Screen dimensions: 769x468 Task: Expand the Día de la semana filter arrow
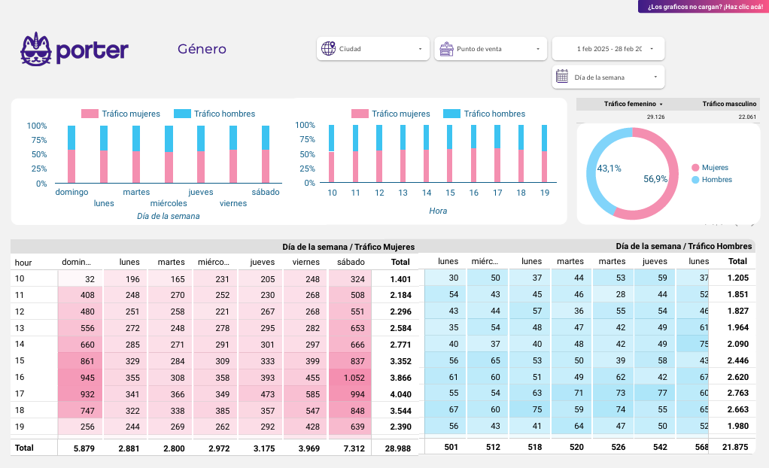tap(655, 77)
